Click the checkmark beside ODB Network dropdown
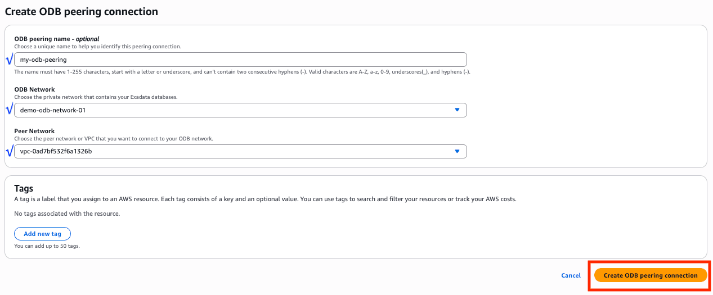 pyautogui.click(x=9, y=110)
